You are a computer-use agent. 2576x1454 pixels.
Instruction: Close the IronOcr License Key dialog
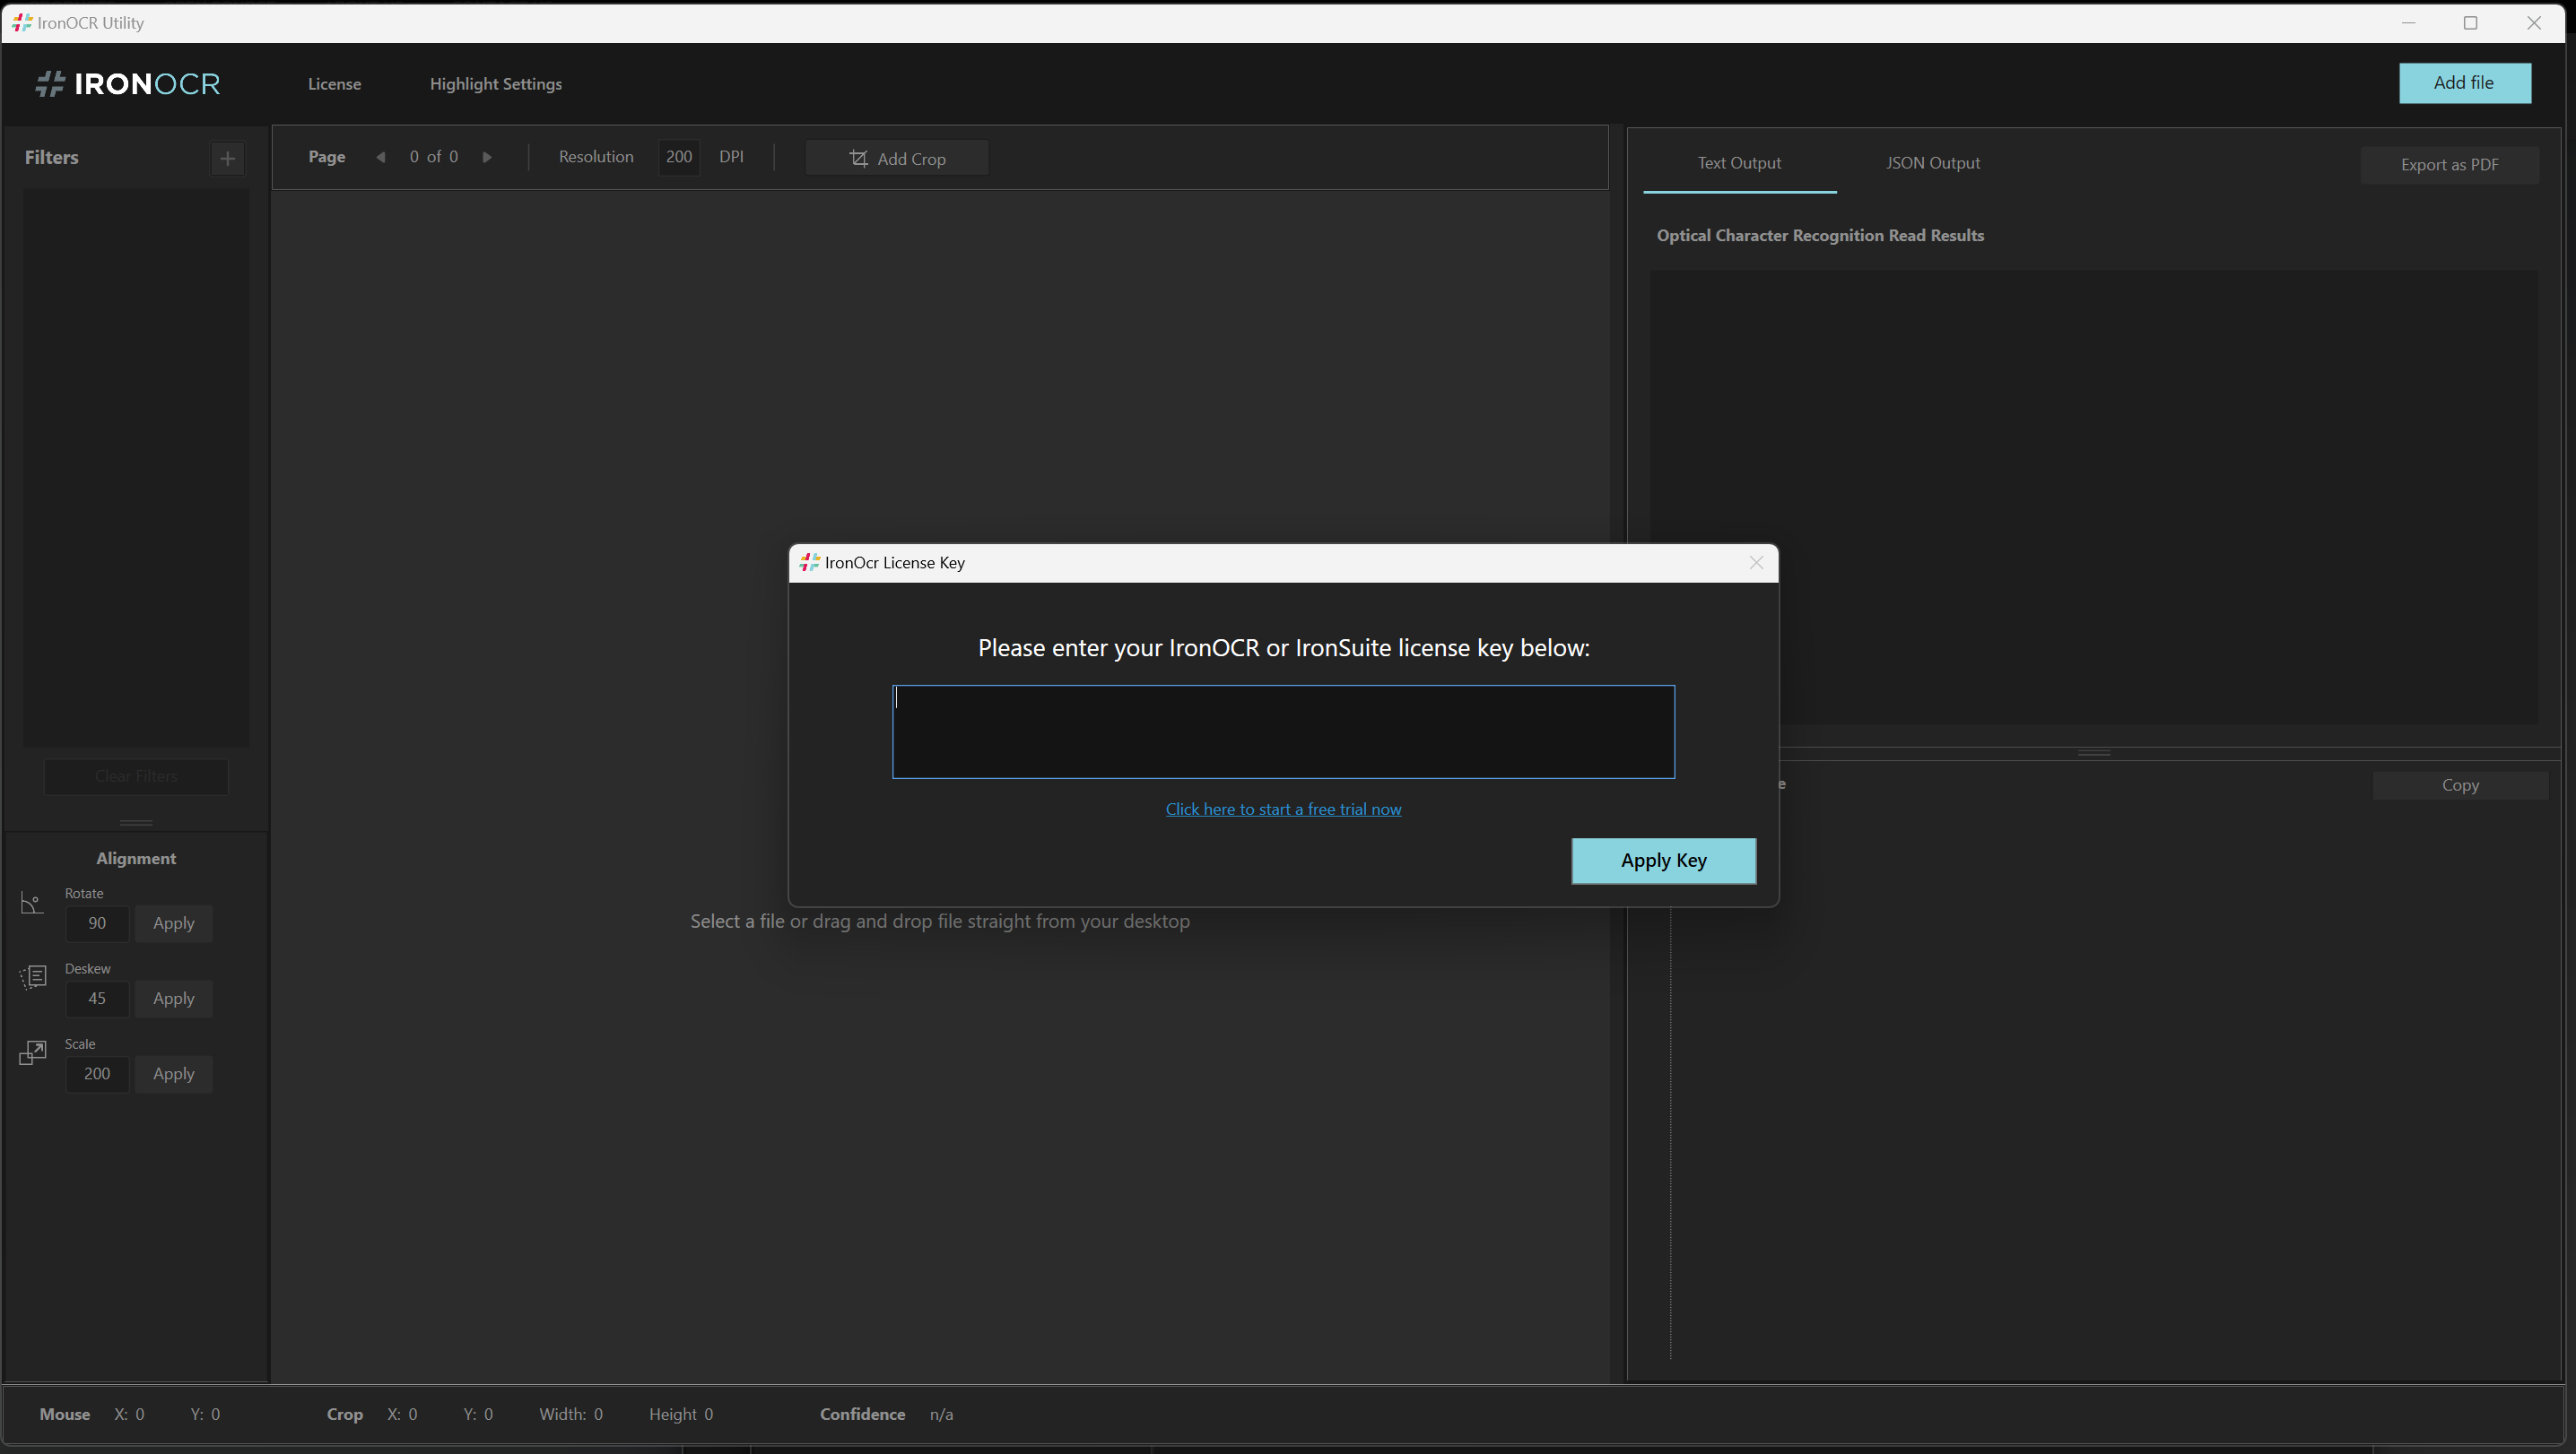click(1756, 563)
